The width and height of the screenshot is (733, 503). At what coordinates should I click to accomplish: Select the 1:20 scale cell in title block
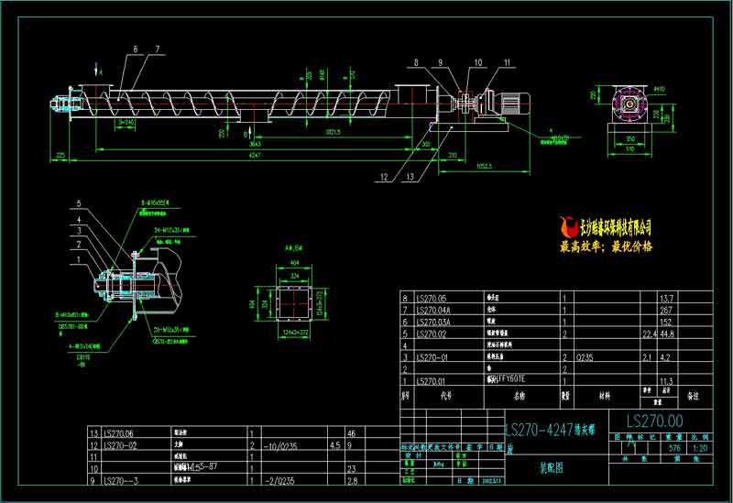click(x=700, y=447)
